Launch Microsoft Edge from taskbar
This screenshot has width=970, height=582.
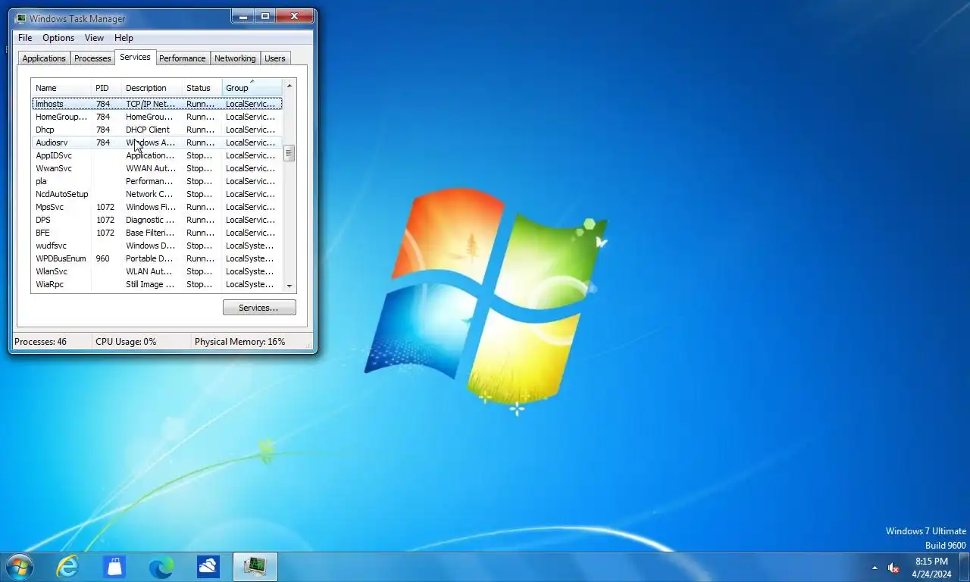point(161,567)
